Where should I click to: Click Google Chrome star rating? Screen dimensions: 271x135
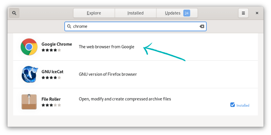pyautogui.click(x=51, y=50)
